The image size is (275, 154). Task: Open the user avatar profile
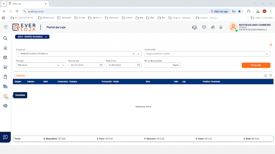pyautogui.click(x=233, y=27)
